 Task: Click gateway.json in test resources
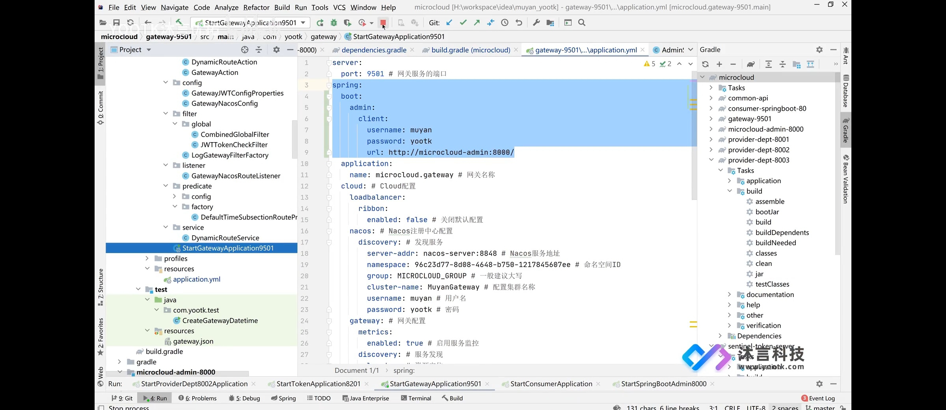point(193,341)
